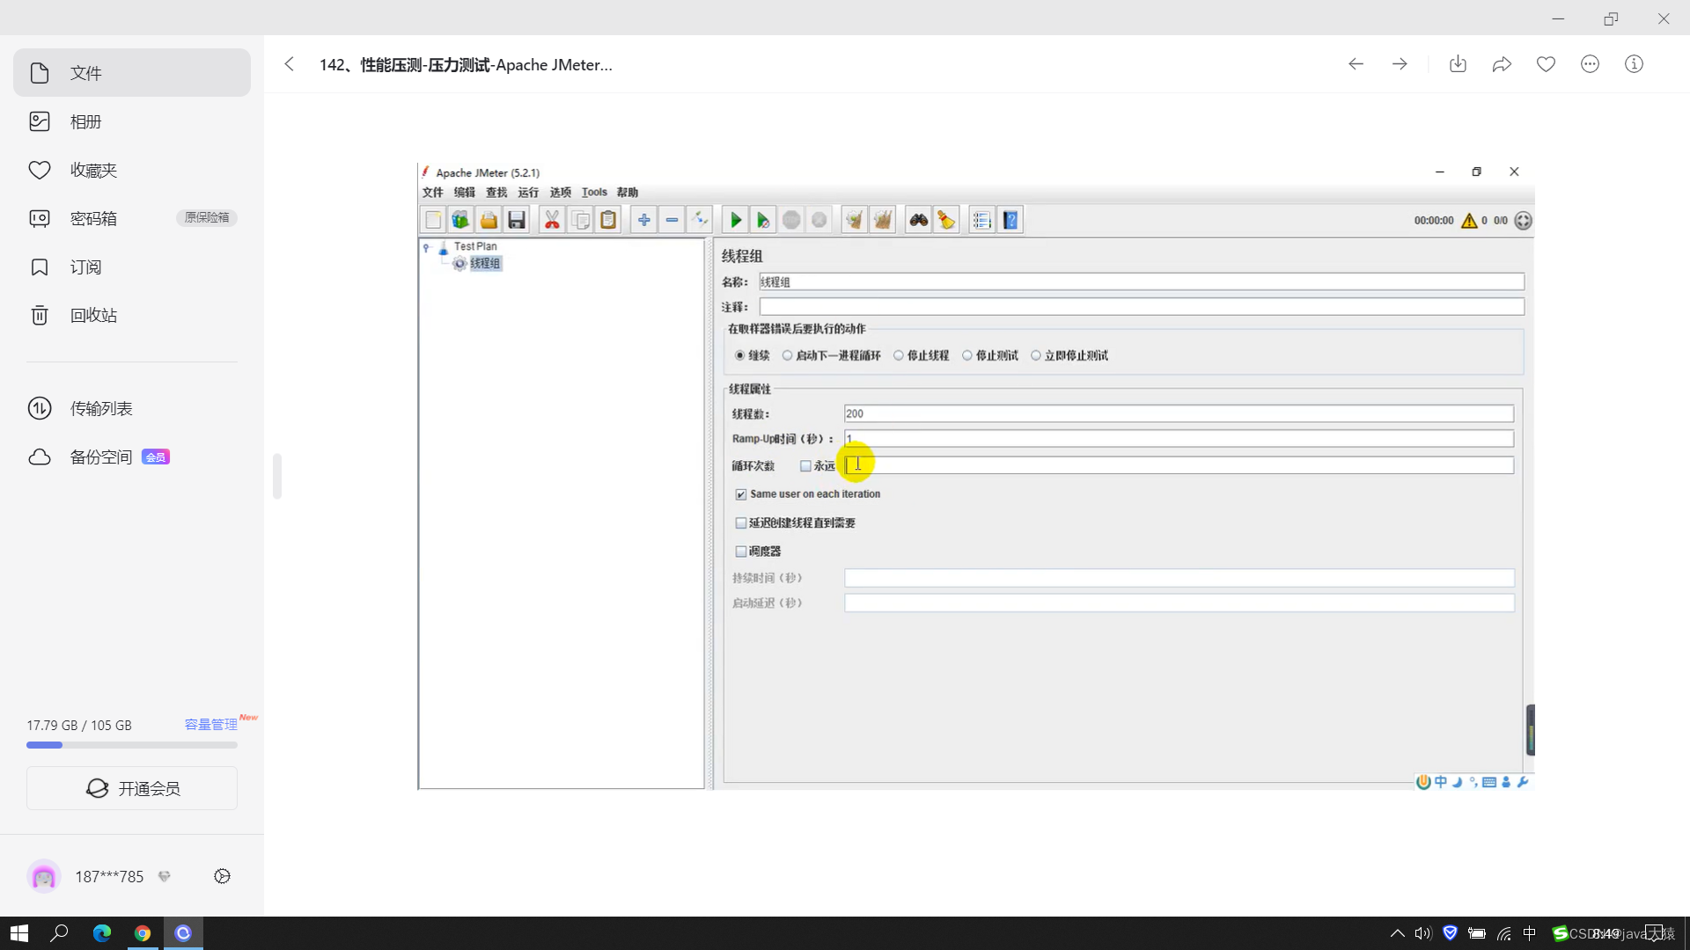Image resolution: width=1690 pixels, height=950 pixels.
Task: Click the JMeter scissors Cut icon
Action: point(552,220)
